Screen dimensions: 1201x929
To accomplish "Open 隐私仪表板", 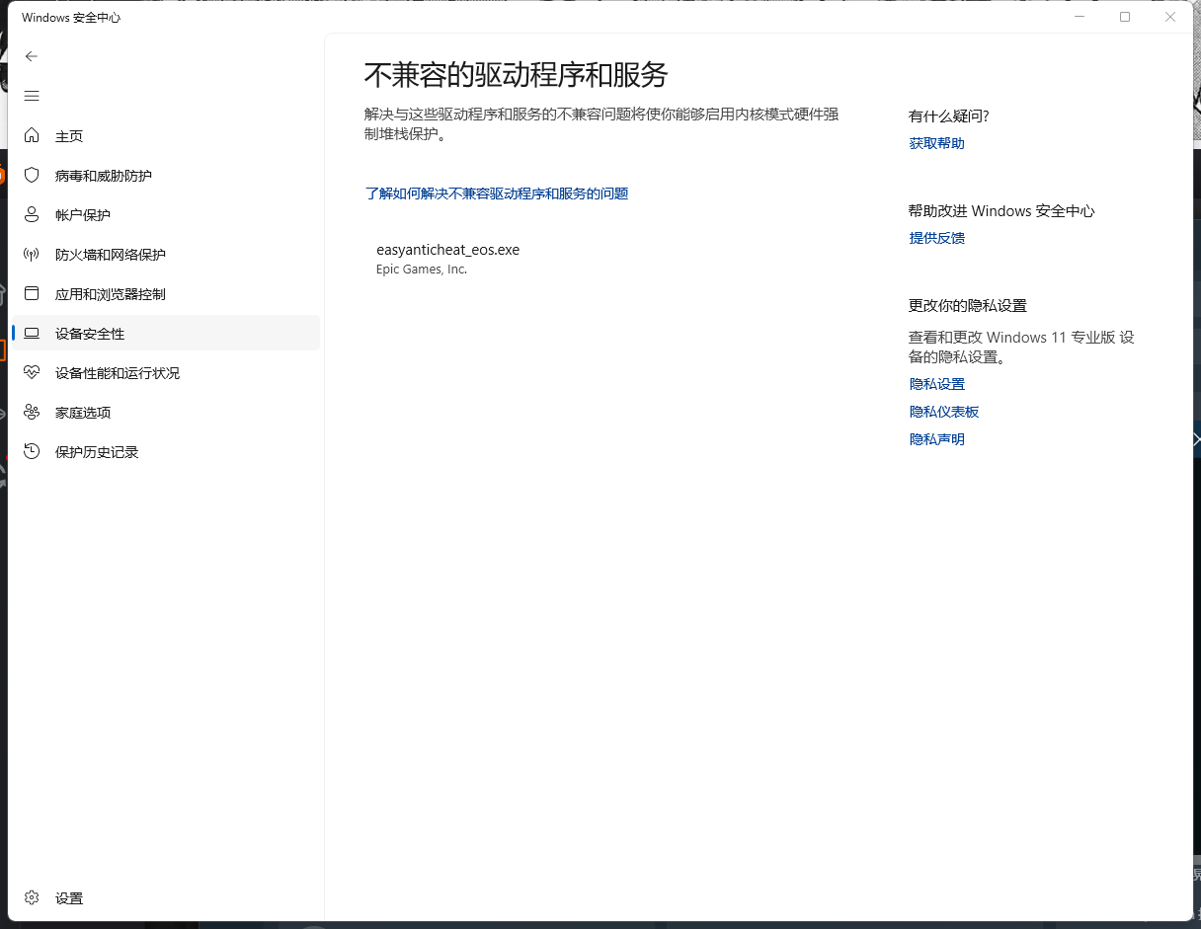I will click(943, 411).
